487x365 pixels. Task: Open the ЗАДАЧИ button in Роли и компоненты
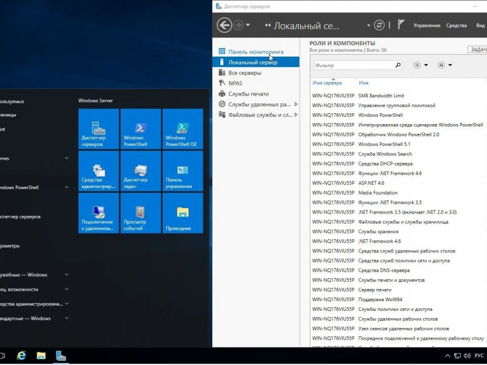[477, 50]
